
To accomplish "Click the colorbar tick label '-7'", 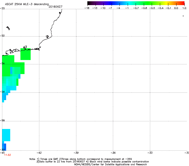I will click(110, 8).
